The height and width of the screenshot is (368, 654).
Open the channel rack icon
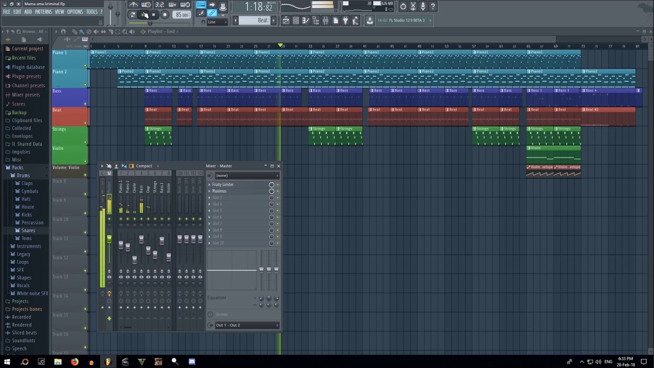(x=296, y=20)
